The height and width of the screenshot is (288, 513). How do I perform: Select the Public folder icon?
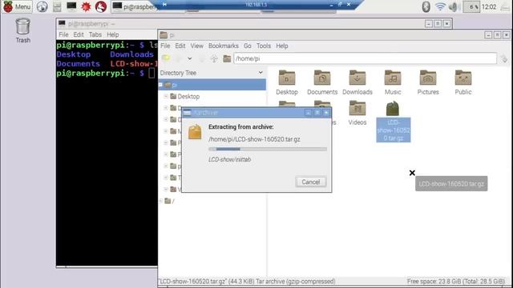coord(463,82)
